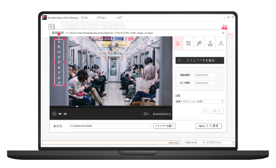Open the fit-to-disc quality dropdown

point(221,142)
